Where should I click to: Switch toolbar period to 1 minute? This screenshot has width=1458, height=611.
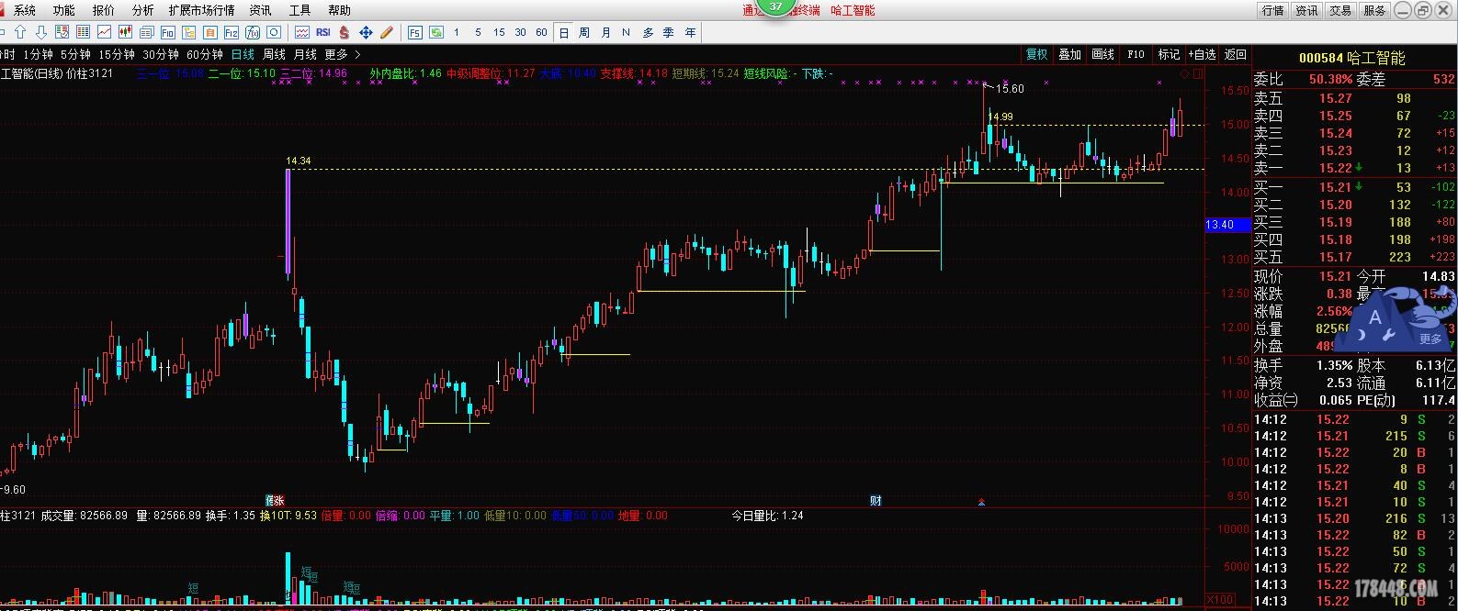pos(457,32)
